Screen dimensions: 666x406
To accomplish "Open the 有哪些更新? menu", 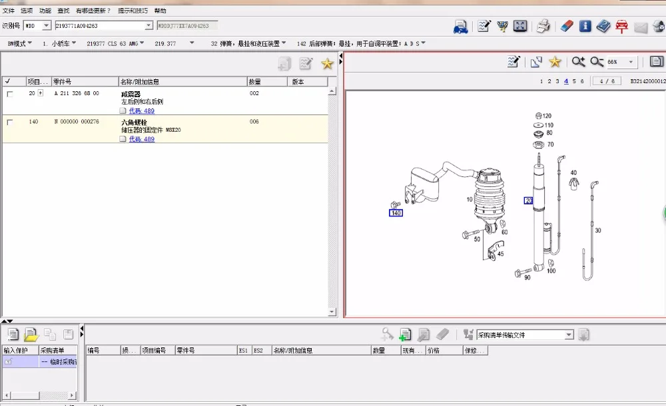I will (93, 11).
